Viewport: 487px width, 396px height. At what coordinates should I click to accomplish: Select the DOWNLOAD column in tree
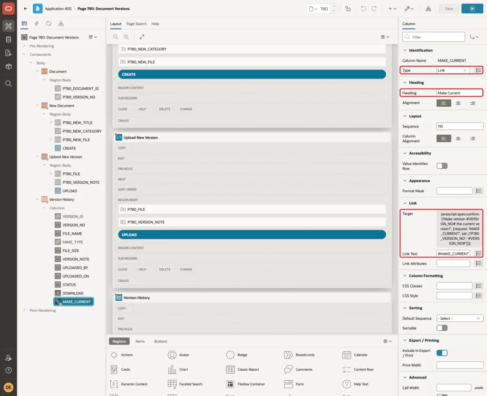(73, 293)
